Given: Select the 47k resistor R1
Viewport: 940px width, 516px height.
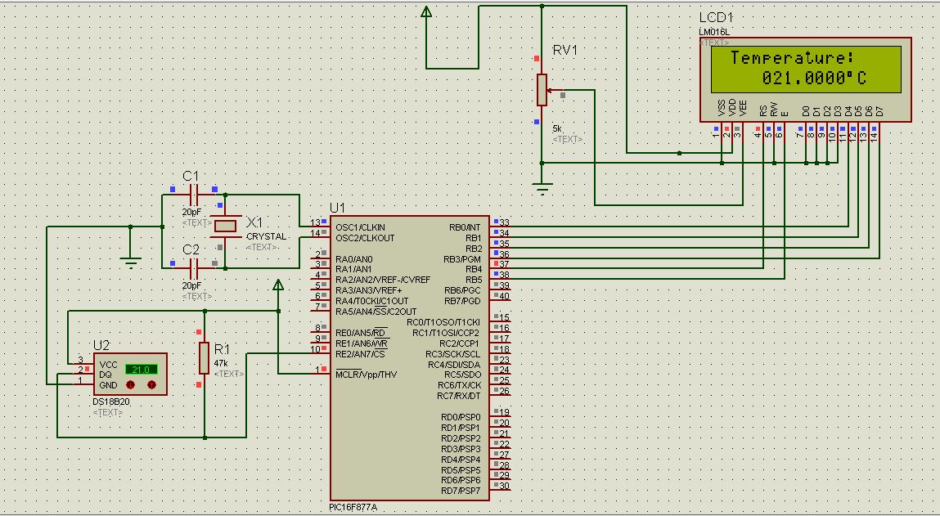Looking at the screenshot, I should coord(204,360).
